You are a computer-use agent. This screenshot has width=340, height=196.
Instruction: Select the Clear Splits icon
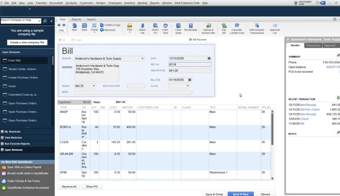178,28
